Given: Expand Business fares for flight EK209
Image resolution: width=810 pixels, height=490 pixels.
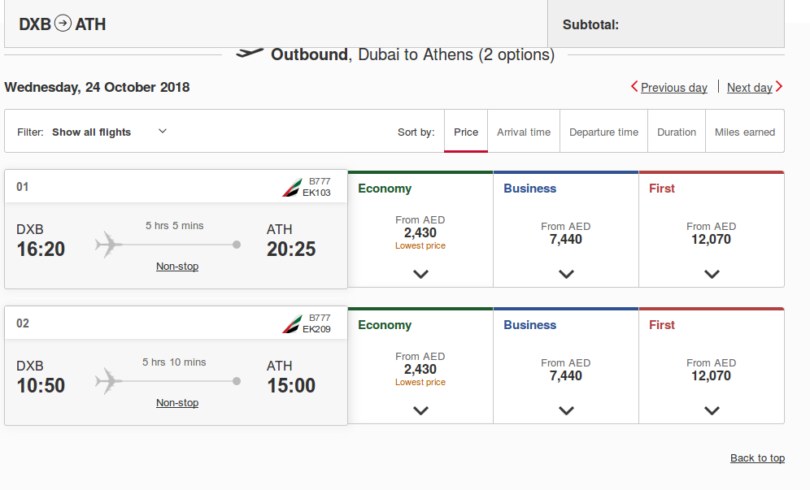Looking at the screenshot, I should point(566,410).
